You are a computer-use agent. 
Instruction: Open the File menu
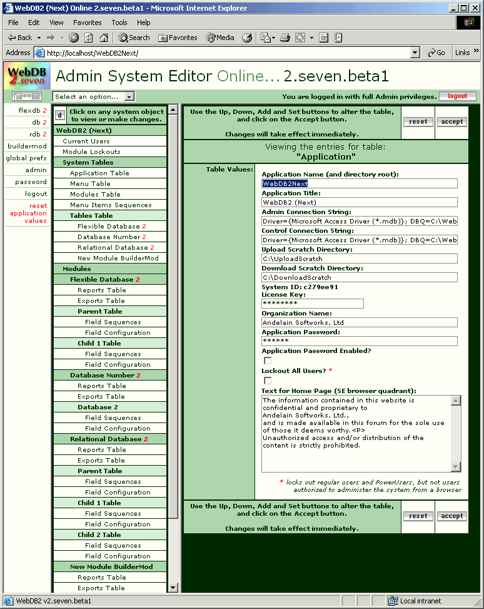click(13, 23)
